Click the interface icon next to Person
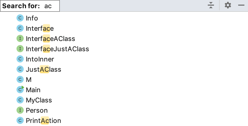This screenshot has width=248, height=126. [20, 110]
